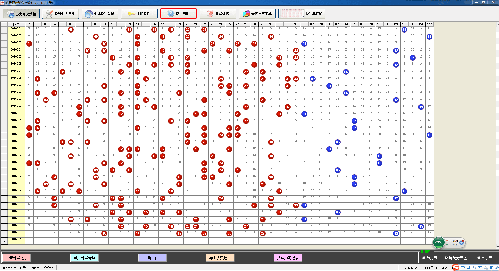Click the 33 red ball column header
This screenshot has height=271, width=499.
pyautogui.click(x=296, y=24)
